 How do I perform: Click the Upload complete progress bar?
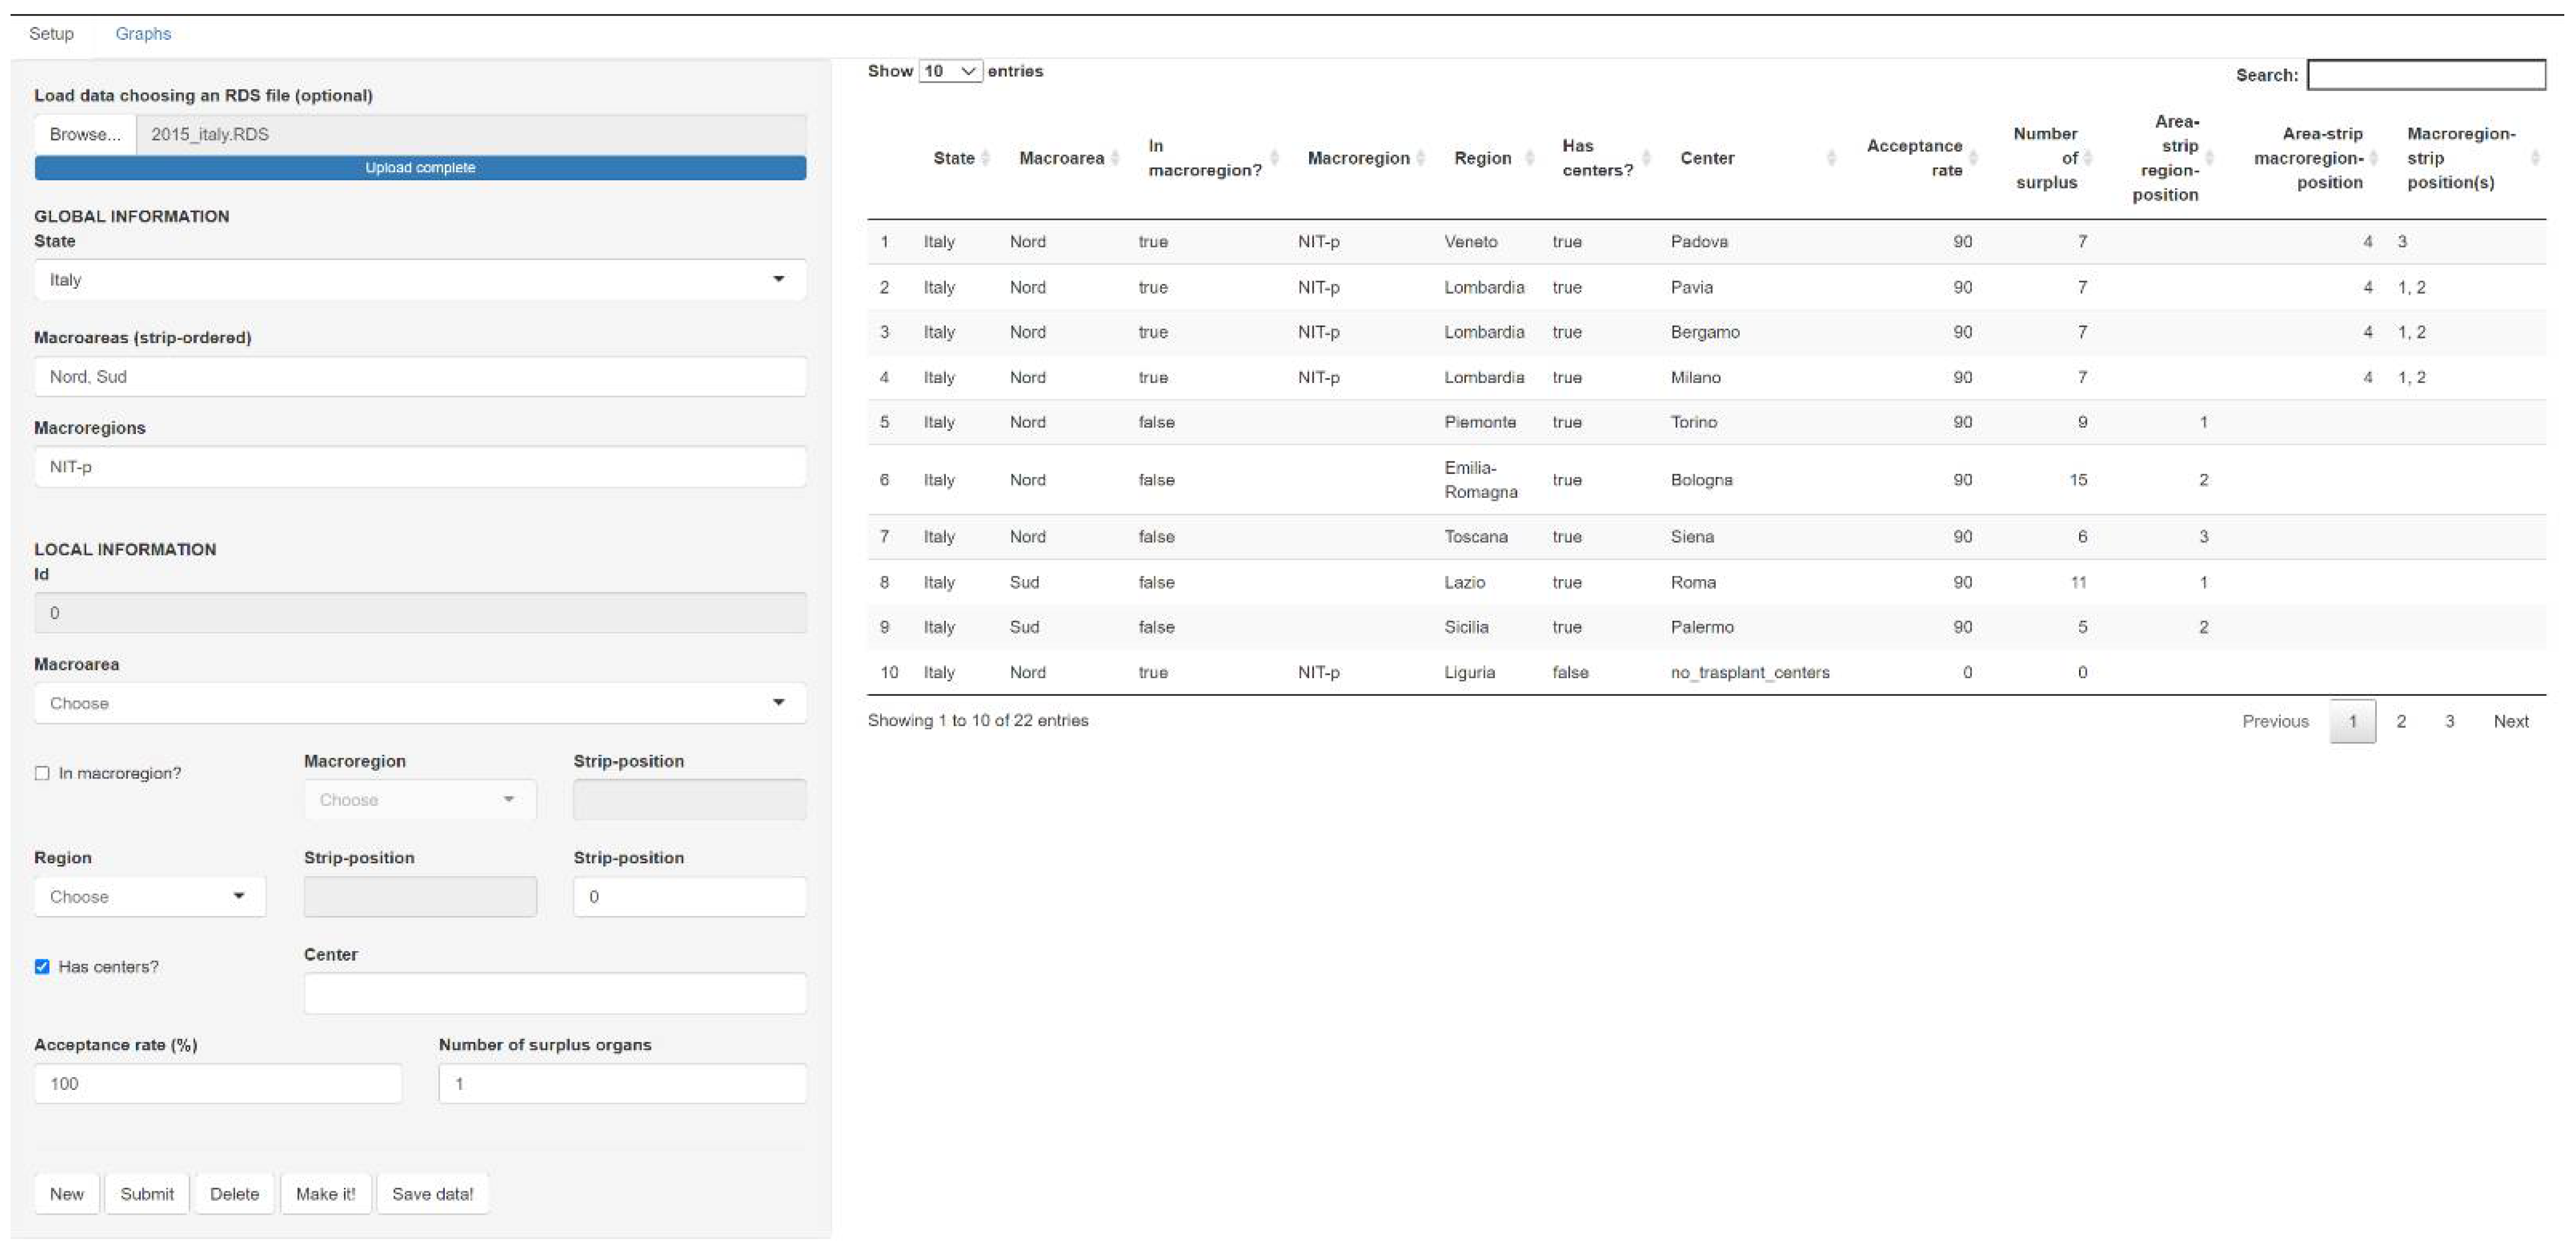[420, 168]
